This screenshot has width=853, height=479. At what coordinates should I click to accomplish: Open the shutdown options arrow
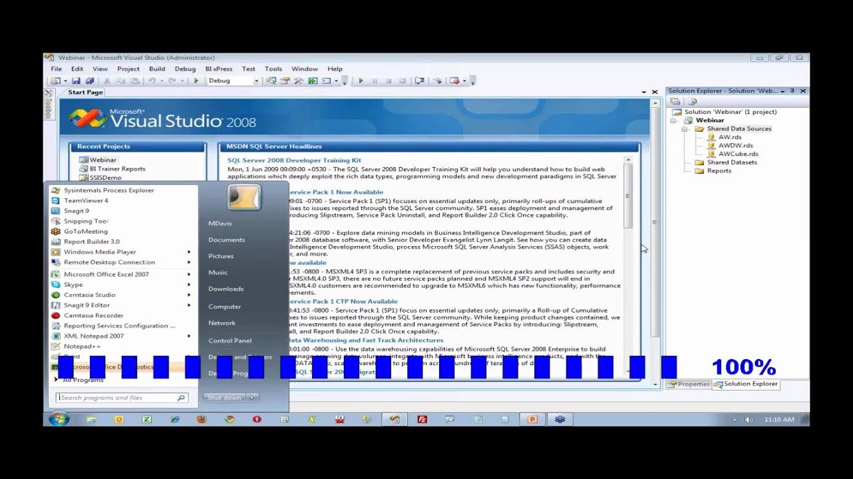click(253, 398)
